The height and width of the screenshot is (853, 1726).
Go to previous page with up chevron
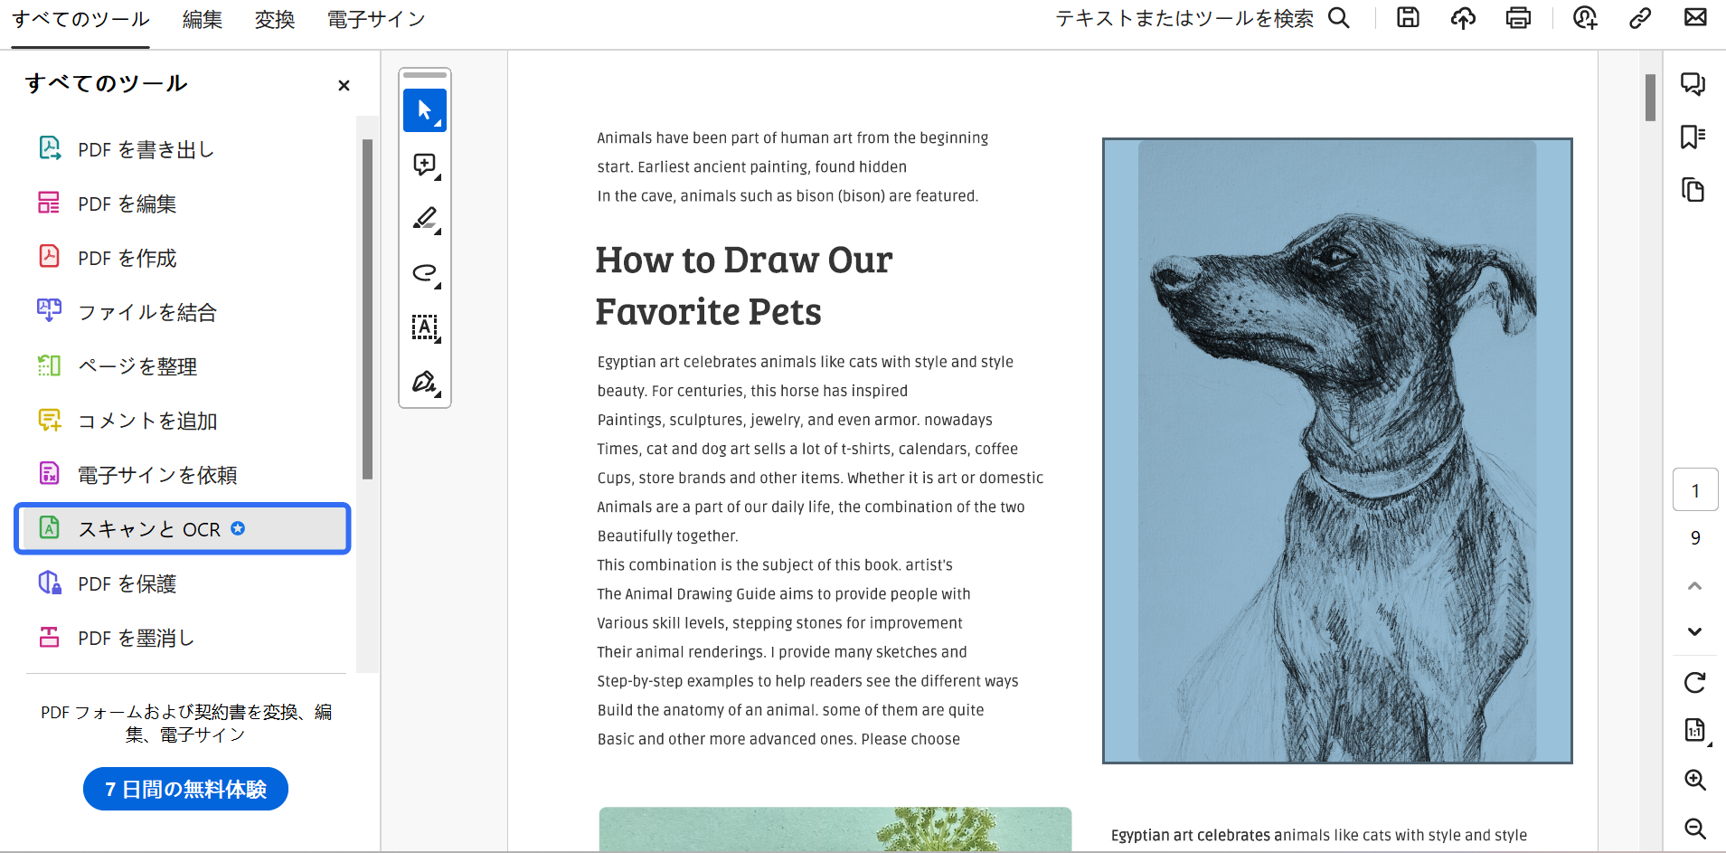[1694, 586]
